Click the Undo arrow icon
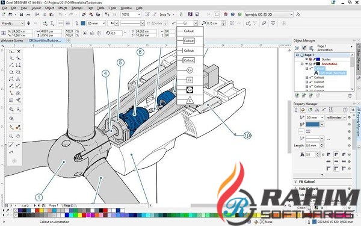Image resolution: width=361 pixels, height=226 pixels. click(61, 14)
